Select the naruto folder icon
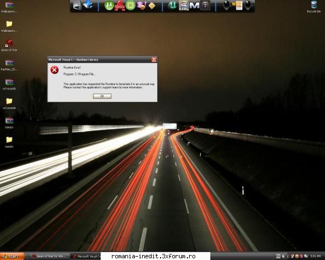 point(9,142)
